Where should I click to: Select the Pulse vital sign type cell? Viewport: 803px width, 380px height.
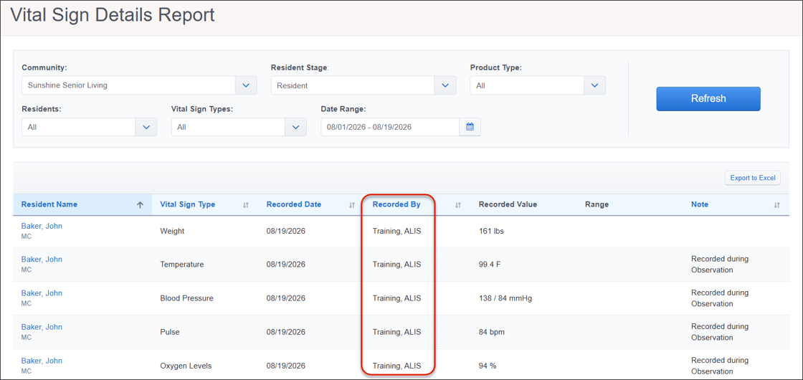tap(169, 333)
